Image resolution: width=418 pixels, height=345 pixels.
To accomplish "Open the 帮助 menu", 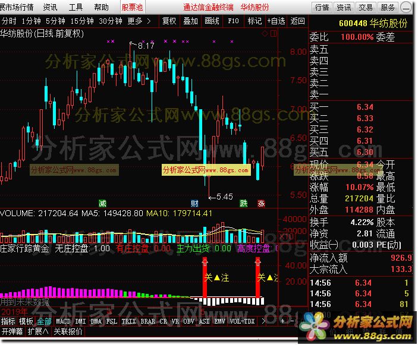I will (x=101, y=7).
